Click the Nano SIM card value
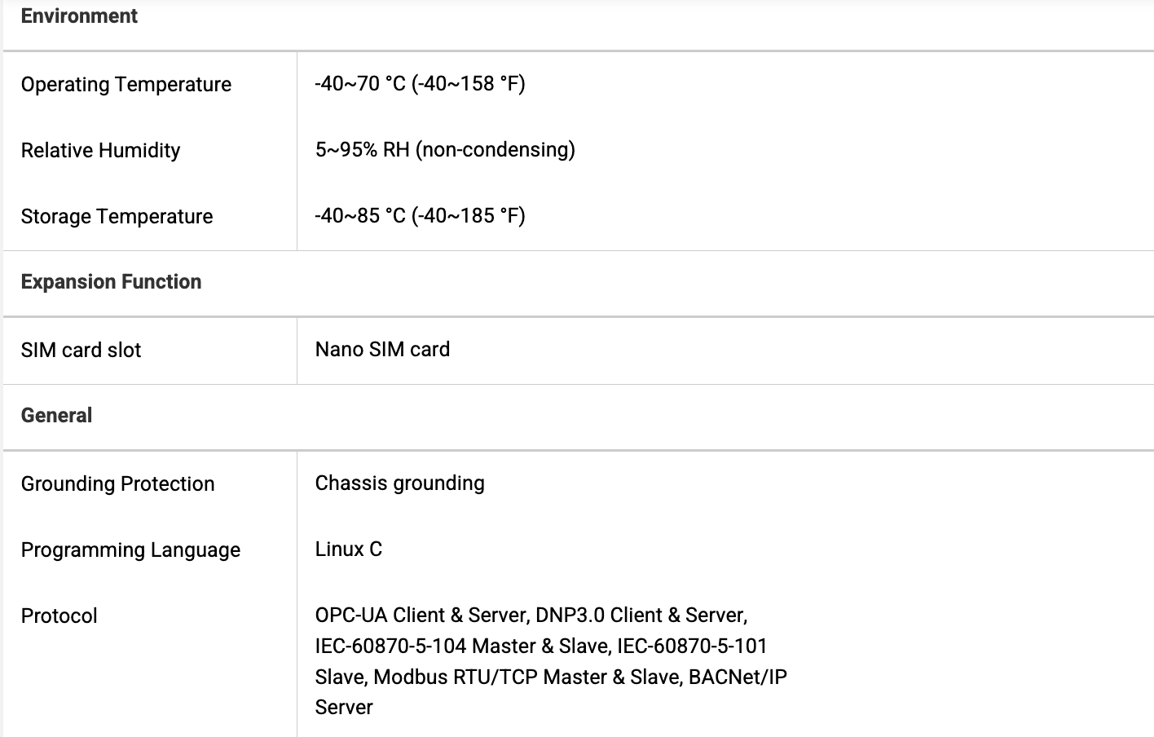 [x=382, y=350]
